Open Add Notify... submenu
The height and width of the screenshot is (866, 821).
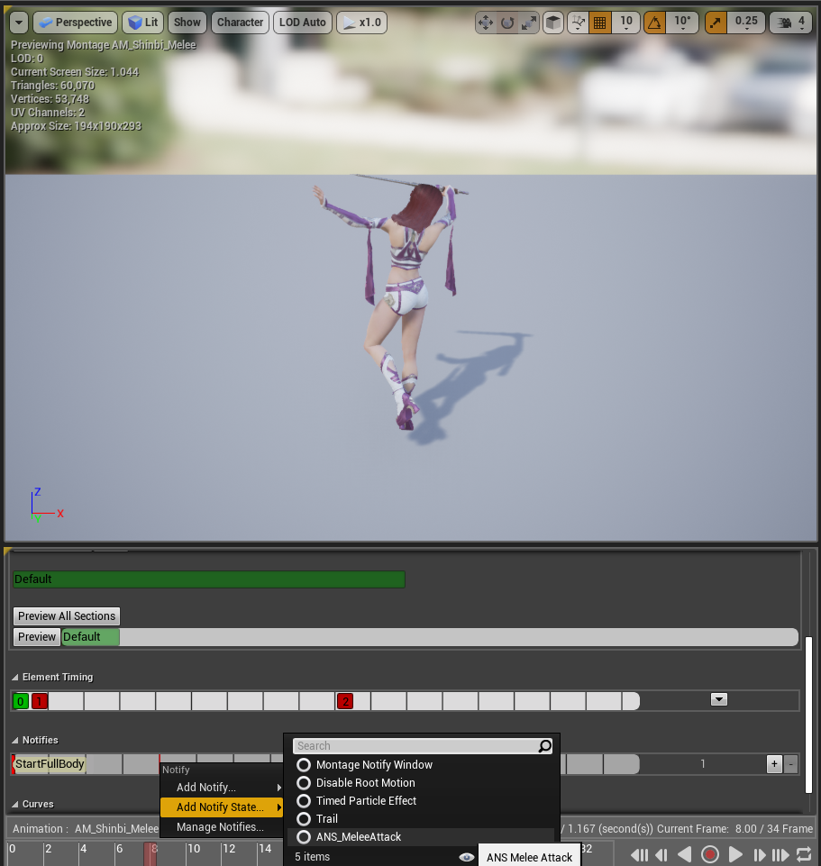[222, 787]
